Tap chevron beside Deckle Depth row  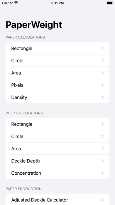click(102, 161)
